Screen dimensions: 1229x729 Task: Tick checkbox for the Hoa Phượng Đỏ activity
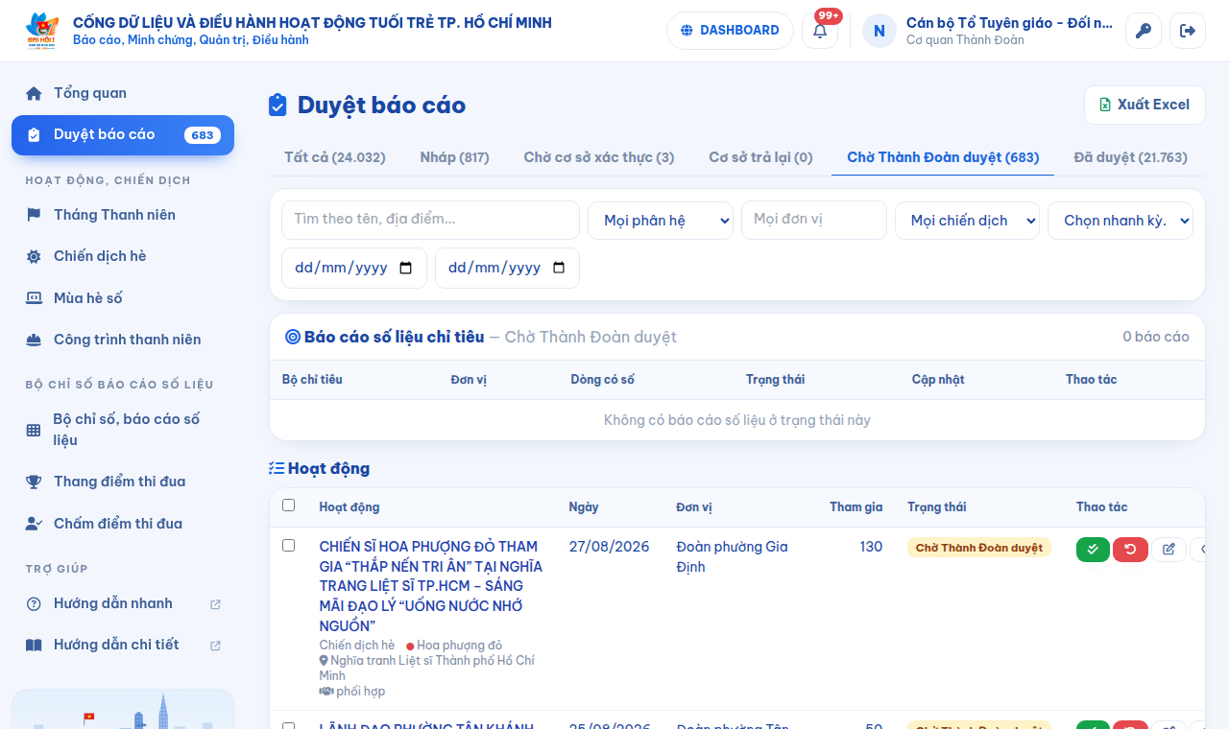click(289, 546)
